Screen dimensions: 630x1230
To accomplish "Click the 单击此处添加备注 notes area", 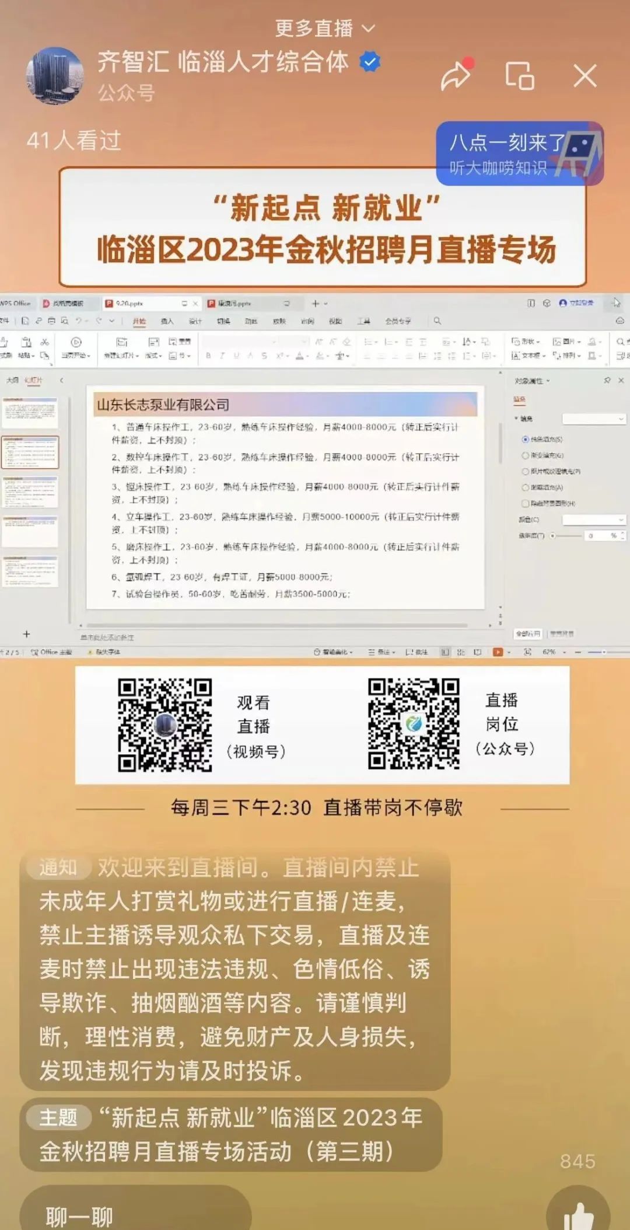I will point(107,637).
